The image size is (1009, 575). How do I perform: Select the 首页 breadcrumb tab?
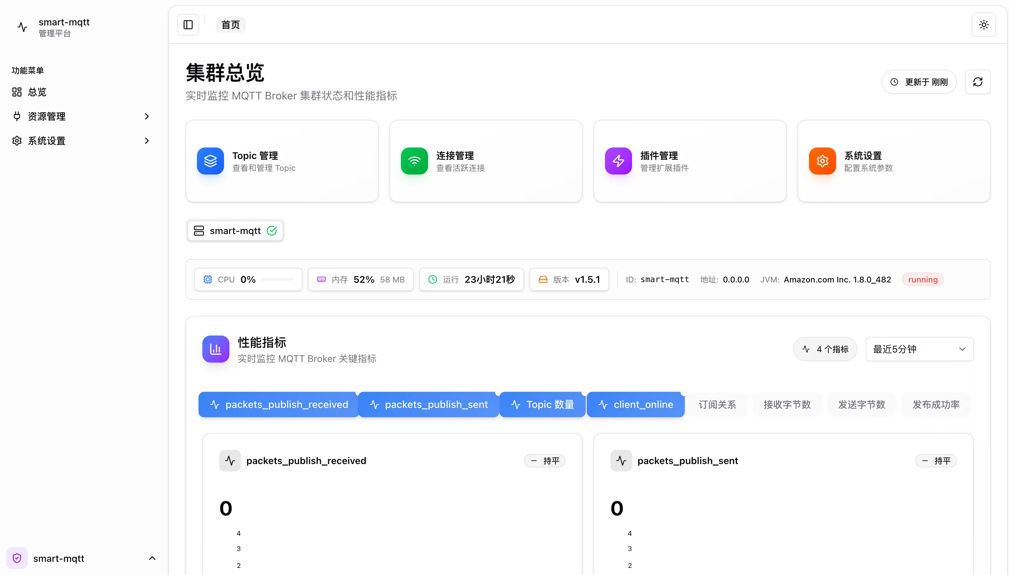pos(230,25)
